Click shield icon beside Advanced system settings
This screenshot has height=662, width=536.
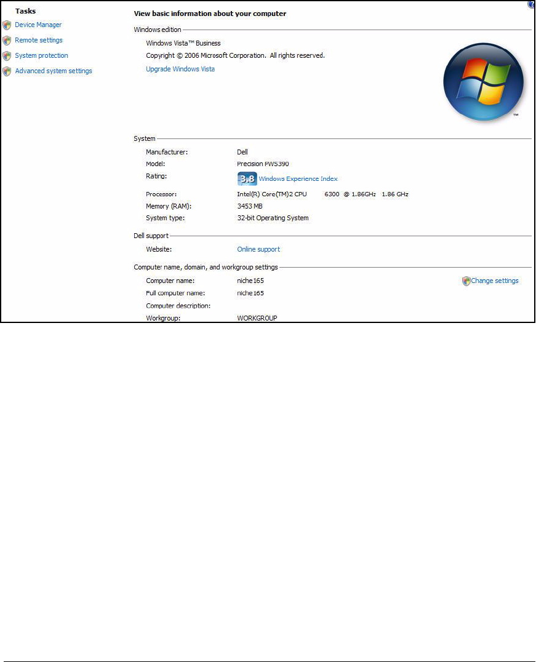pos(7,71)
